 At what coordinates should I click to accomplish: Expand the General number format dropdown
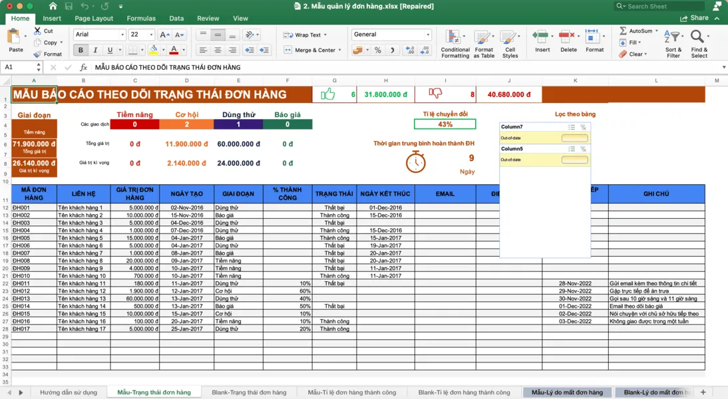tap(427, 35)
